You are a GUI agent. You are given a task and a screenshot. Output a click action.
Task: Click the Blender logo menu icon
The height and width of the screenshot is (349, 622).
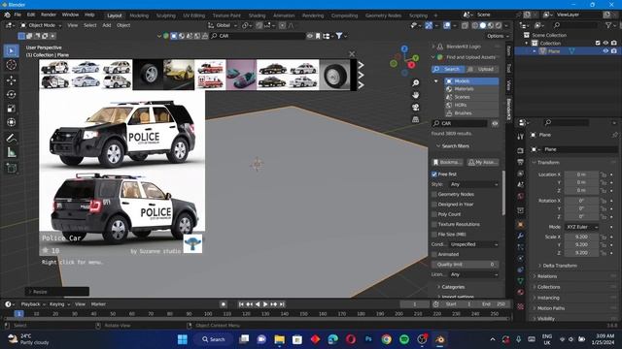point(7,16)
